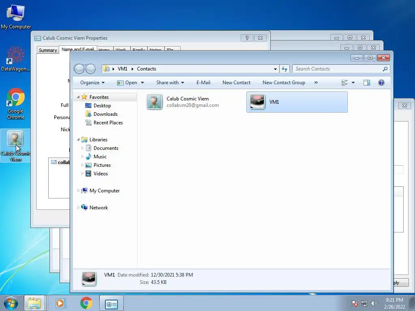
Task: Click the folder icon in address bar
Action: 107,69
